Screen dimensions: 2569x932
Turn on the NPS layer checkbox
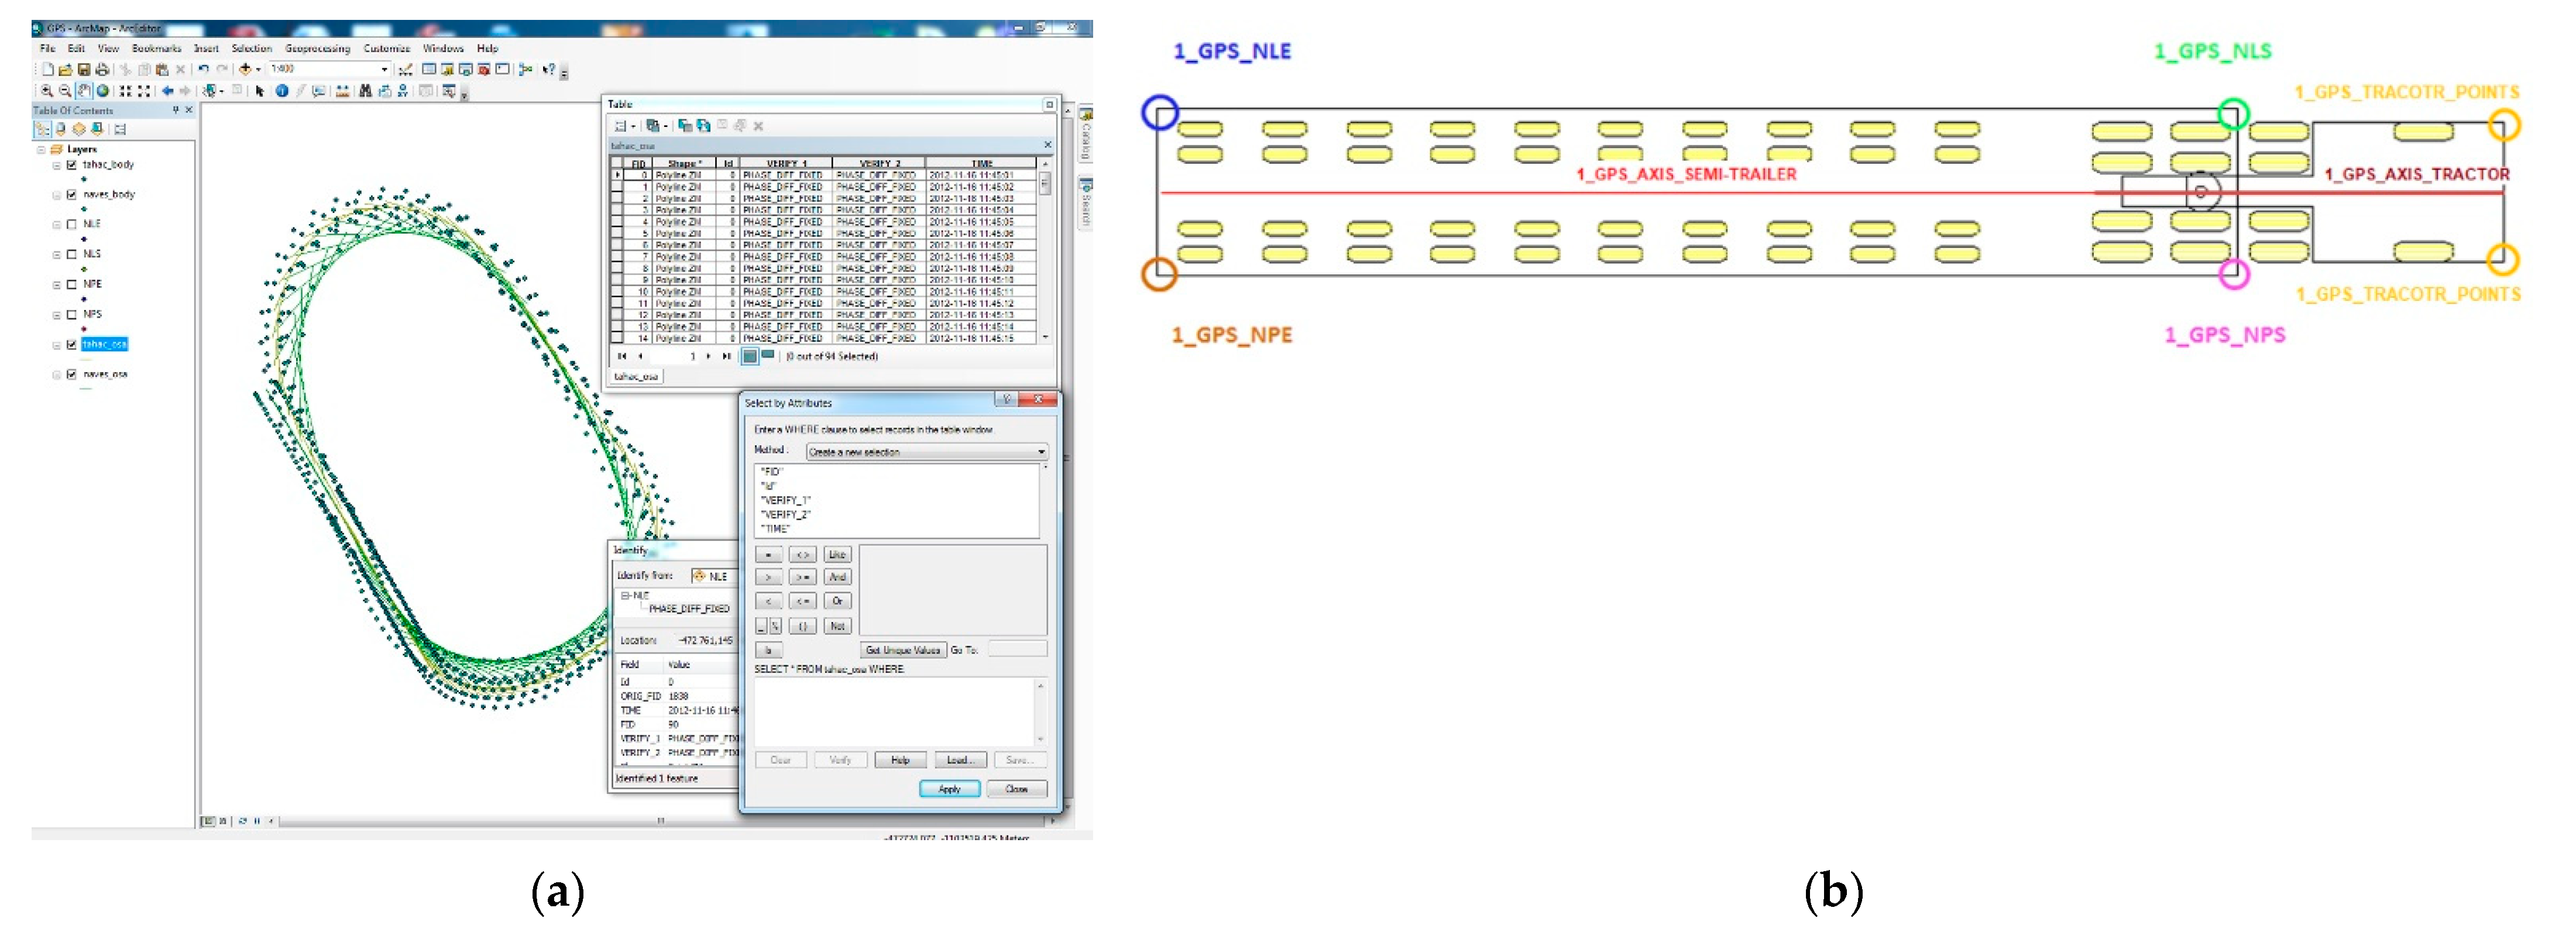pos(72,314)
